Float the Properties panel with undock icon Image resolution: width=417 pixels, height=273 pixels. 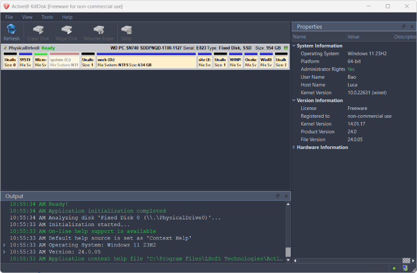(403, 27)
